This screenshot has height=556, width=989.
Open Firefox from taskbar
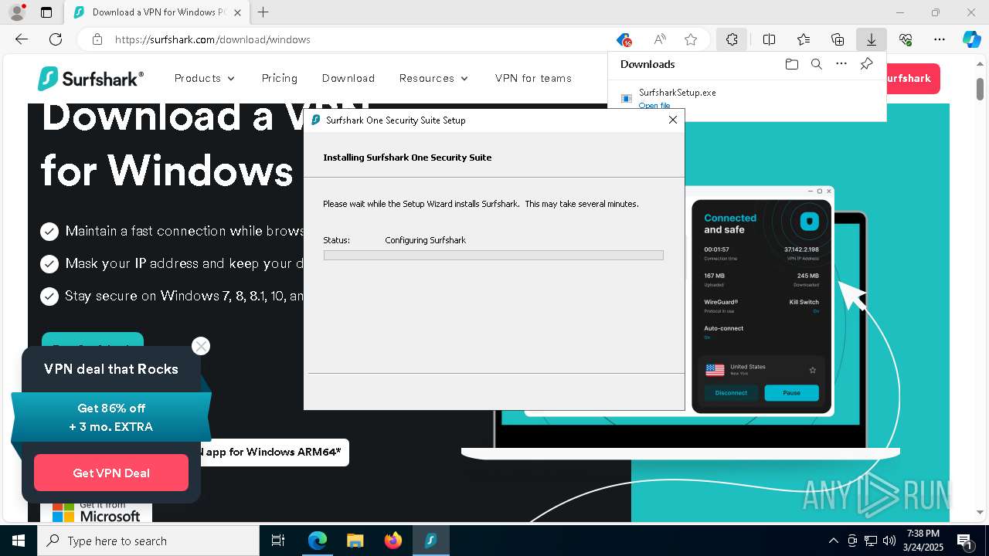click(393, 541)
